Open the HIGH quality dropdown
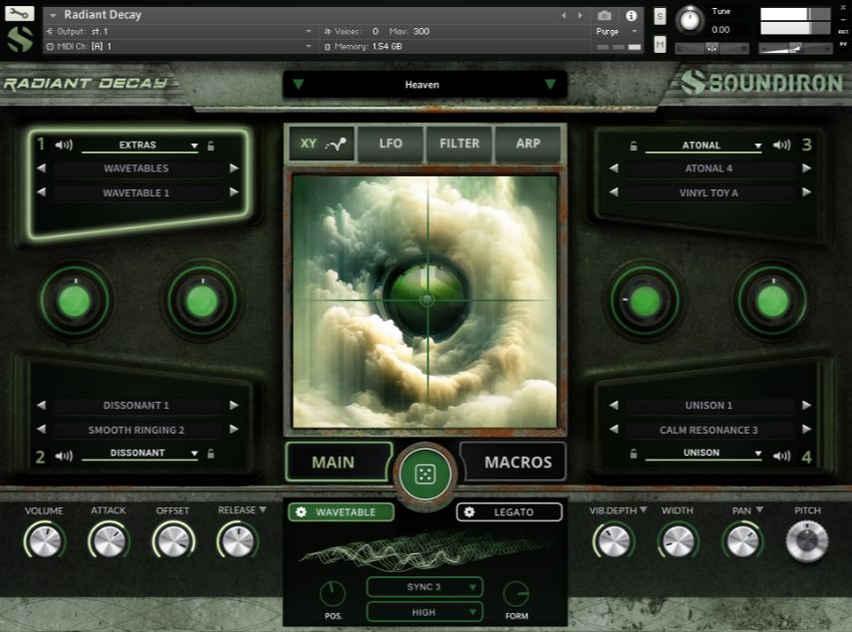The height and width of the screenshot is (632, 852). click(423, 611)
